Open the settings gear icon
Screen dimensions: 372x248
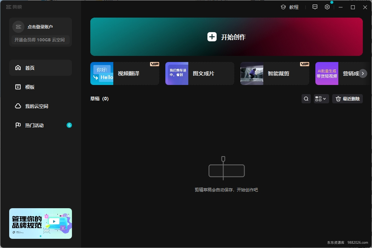327,7
